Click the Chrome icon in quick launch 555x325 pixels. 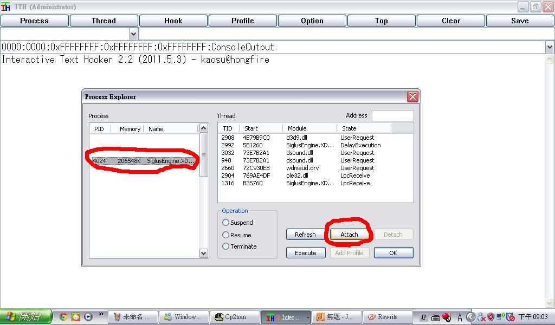tap(63, 317)
